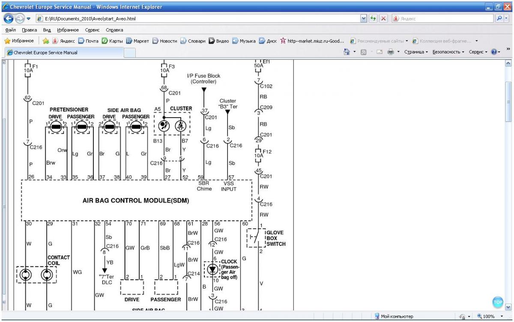
Task: Click the empty new tab button
Action: click(130, 53)
